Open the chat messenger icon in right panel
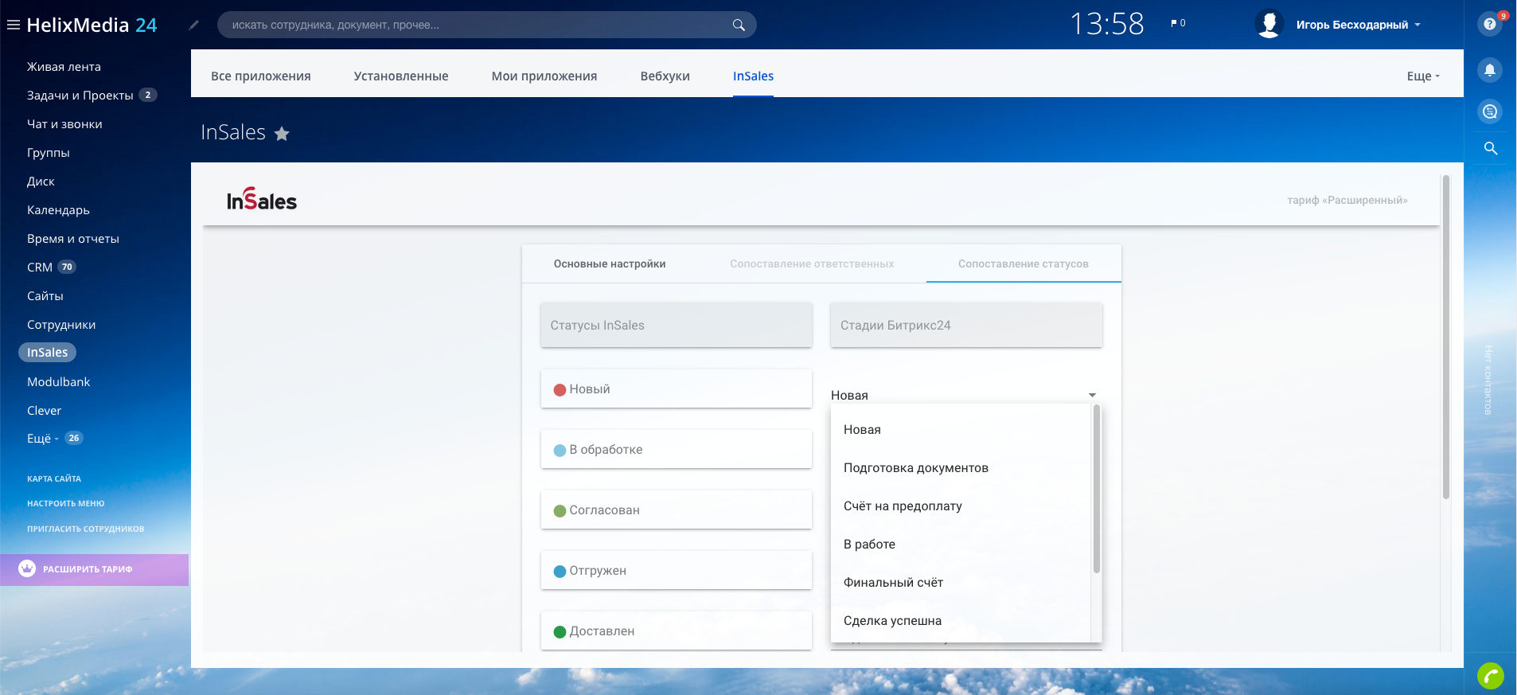Screen dimensions: 1517x695 click(1490, 111)
